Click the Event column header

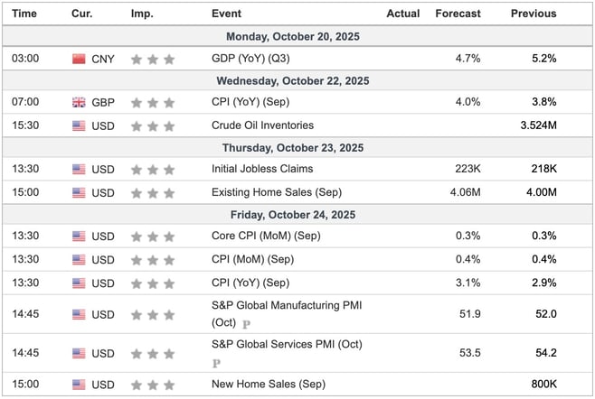coord(226,14)
